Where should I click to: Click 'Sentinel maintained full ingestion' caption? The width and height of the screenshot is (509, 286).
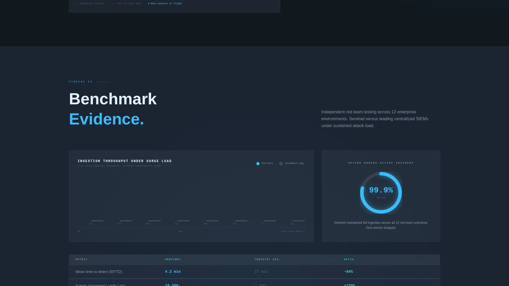point(381,223)
